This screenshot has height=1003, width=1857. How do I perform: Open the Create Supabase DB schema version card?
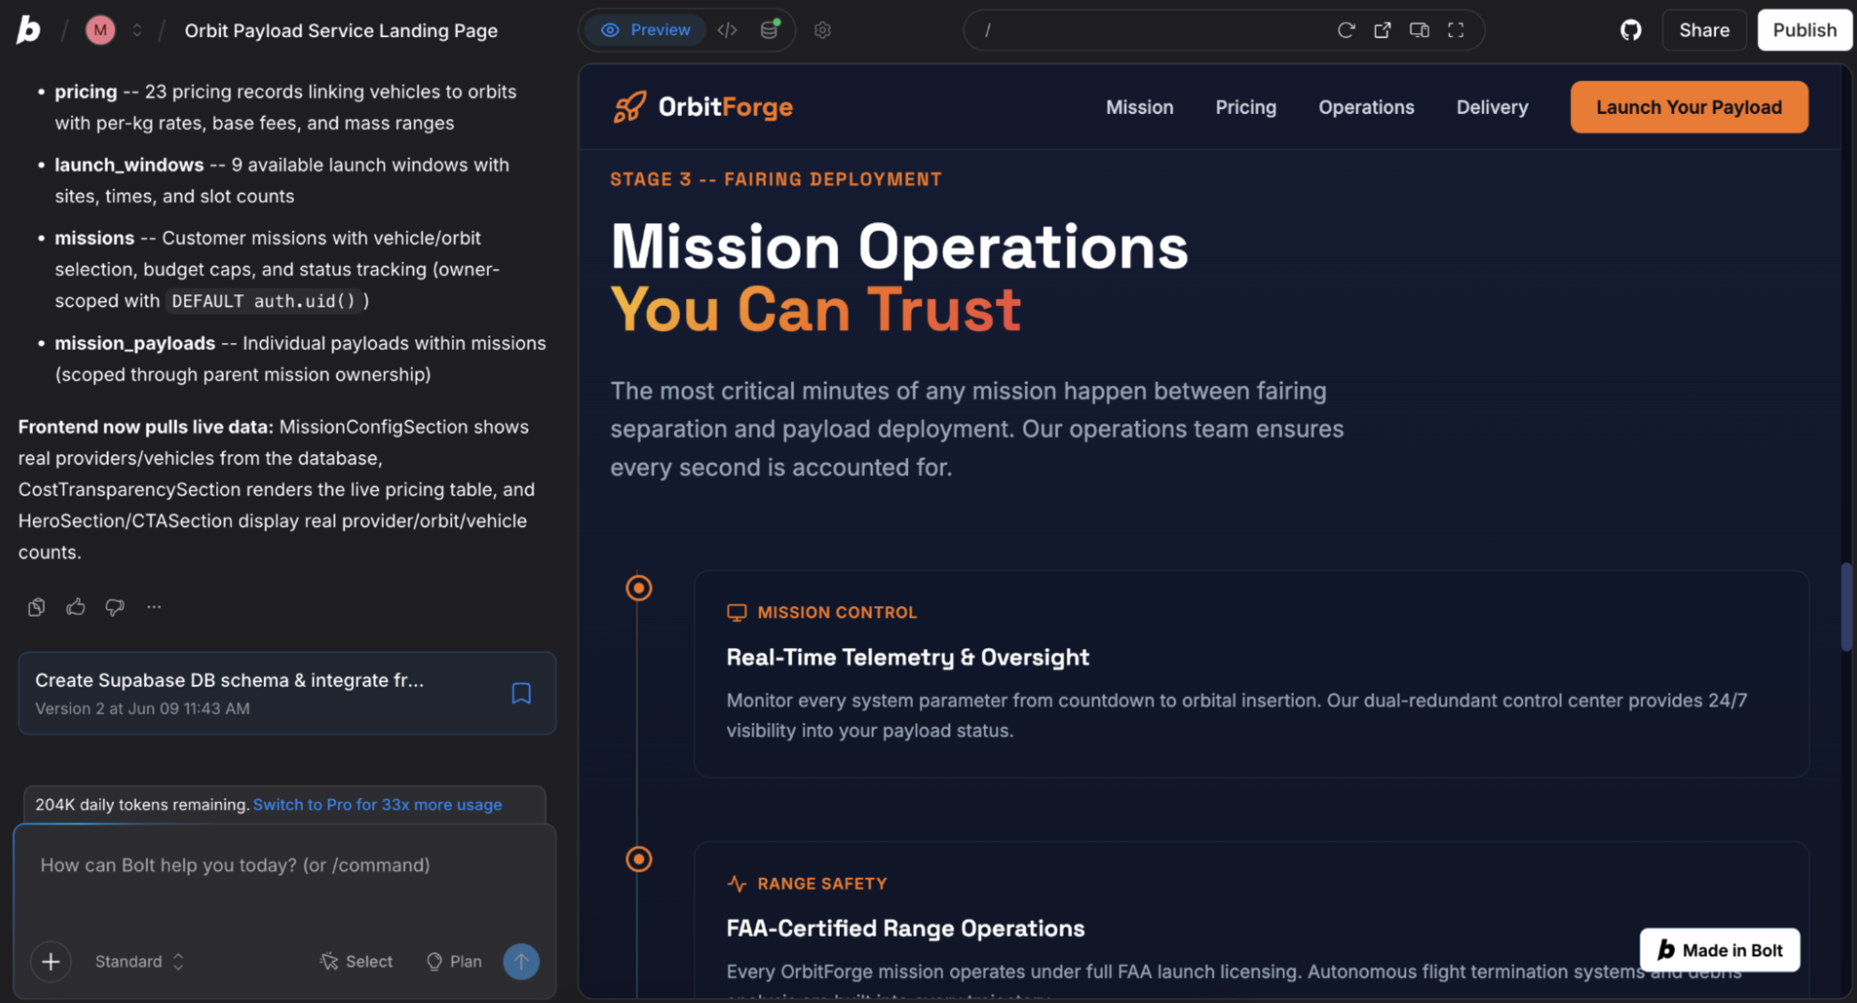click(x=287, y=693)
